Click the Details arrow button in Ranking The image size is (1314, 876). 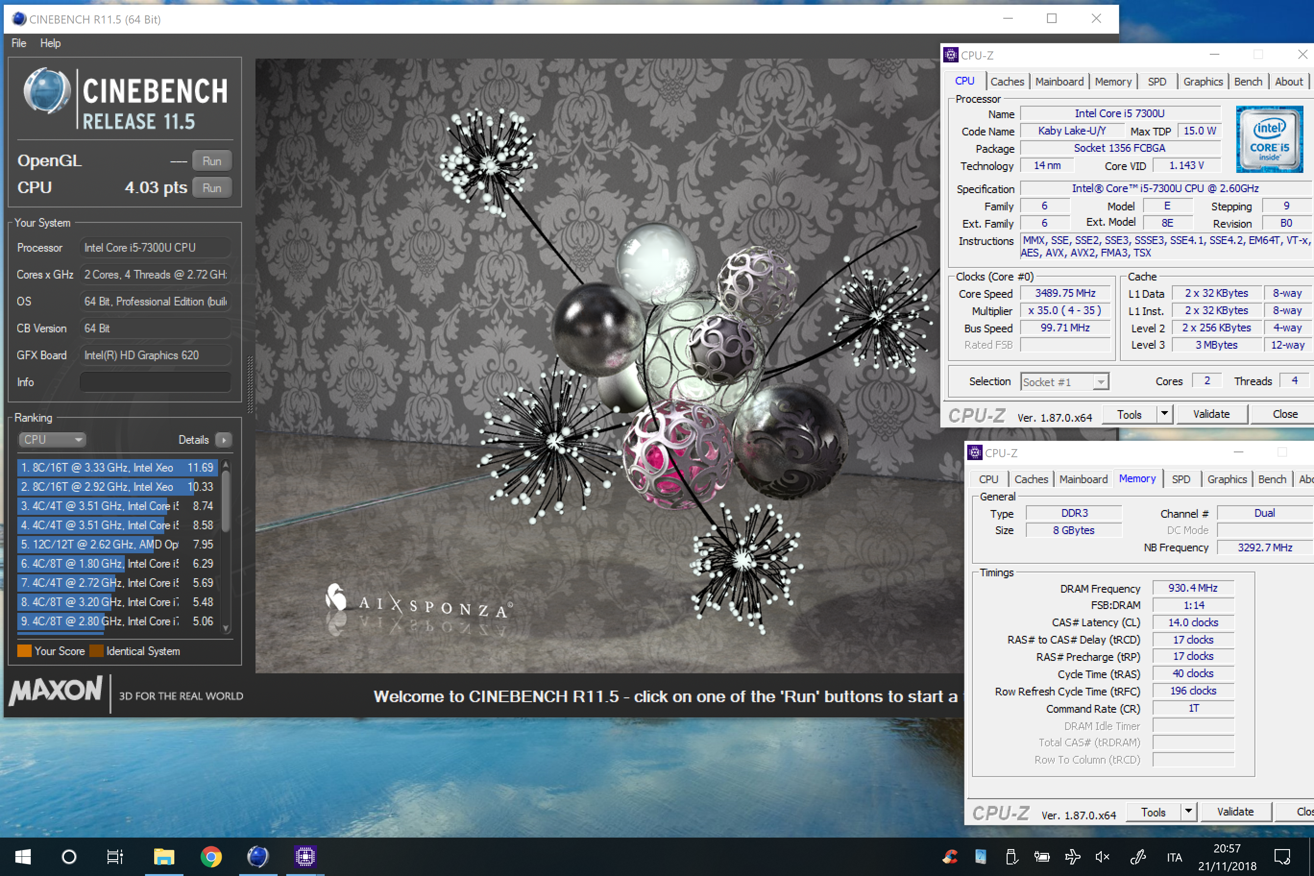tap(224, 439)
